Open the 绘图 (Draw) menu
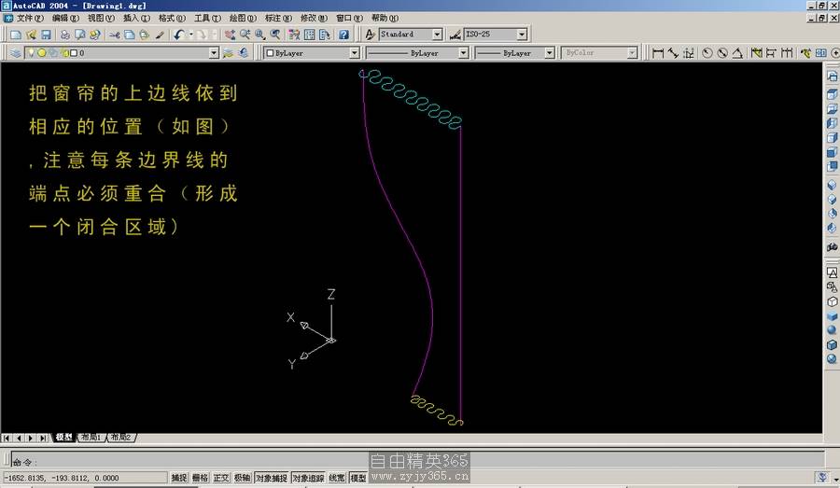Viewport: 840px width, 488px height. (x=243, y=18)
